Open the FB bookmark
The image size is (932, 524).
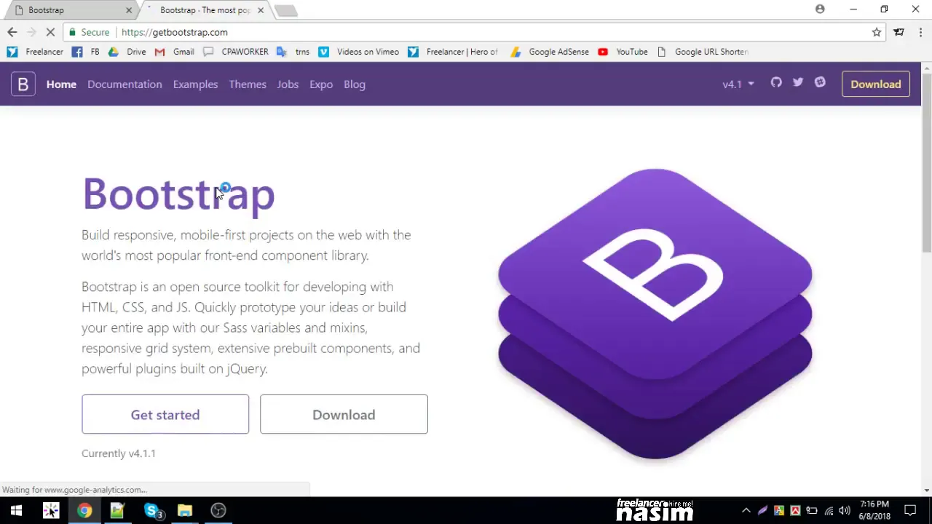tap(86, 52)
